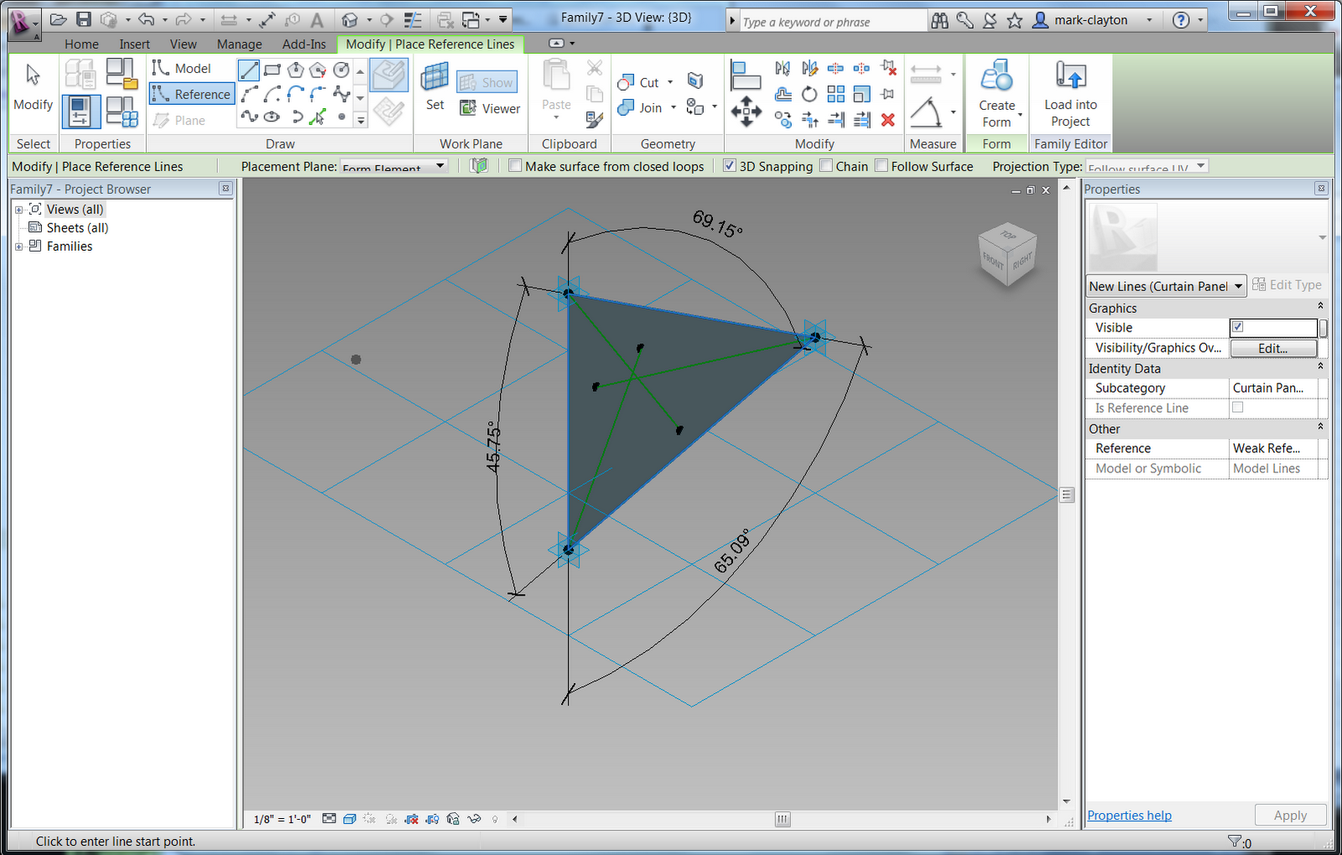1342x855 pixels.
Task: Switch to the Insert ribbon tab
Action: [x=134, y=44]
